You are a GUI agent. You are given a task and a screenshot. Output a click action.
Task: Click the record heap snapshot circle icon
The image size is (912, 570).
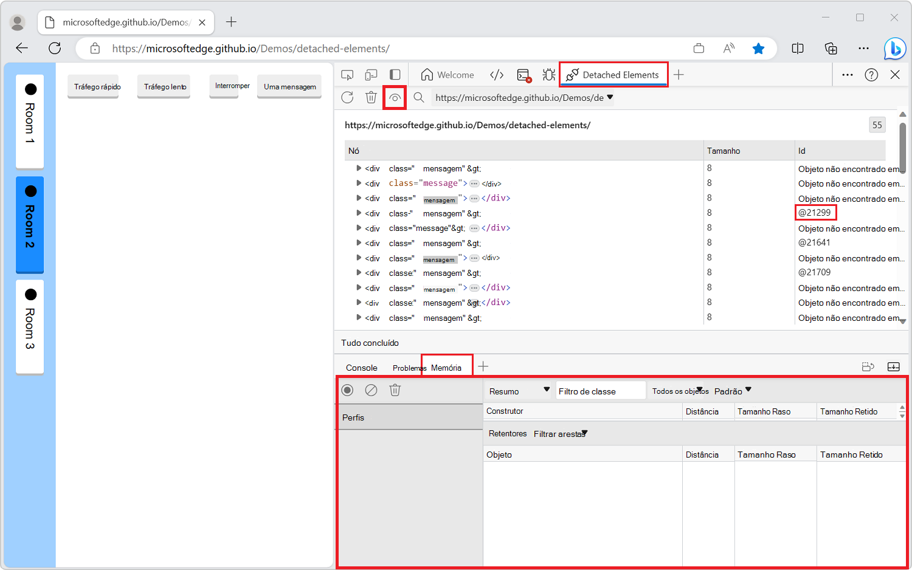tap(347, 390)
